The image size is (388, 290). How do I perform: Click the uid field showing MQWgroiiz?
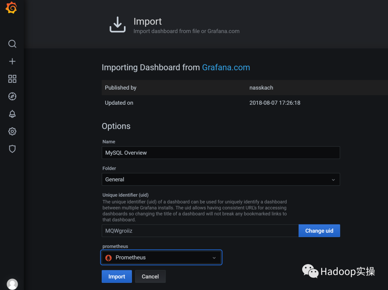pos(200,231)
